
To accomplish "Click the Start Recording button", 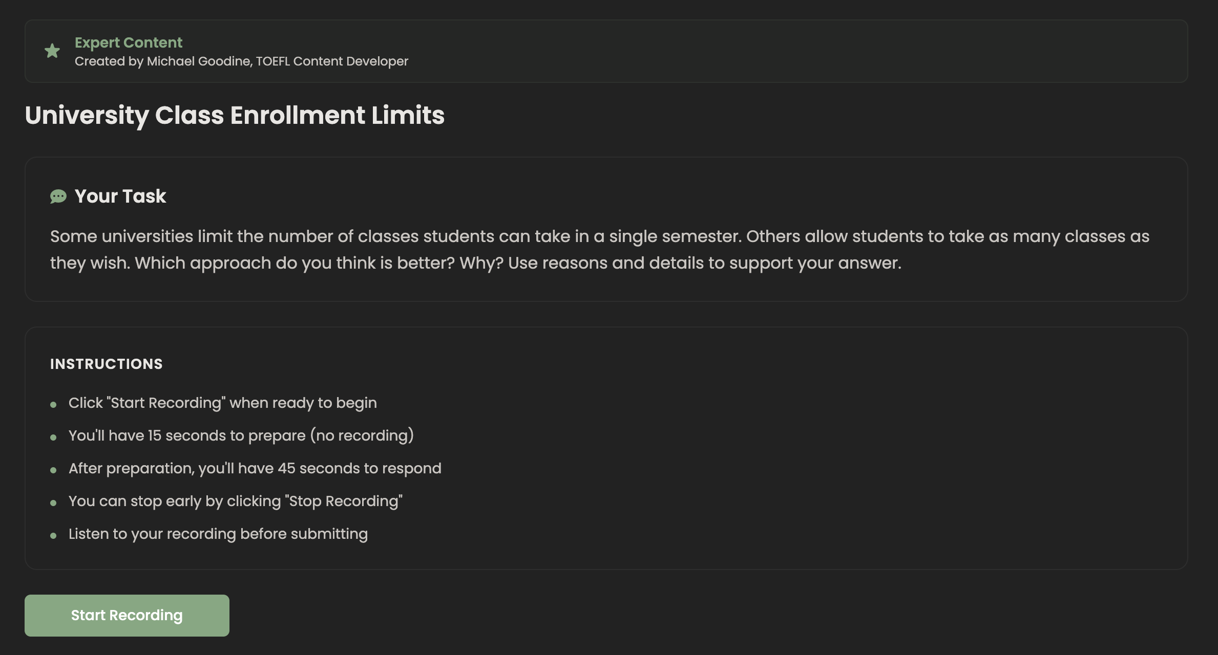I will pyautogui.click(x=127, y=615).
